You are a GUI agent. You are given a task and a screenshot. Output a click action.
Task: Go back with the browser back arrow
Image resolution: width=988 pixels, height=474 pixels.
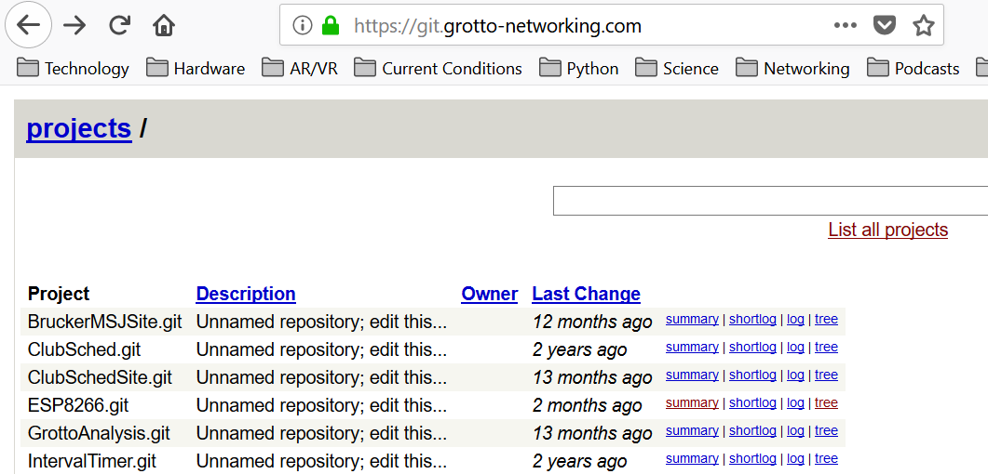click(28, 25)
